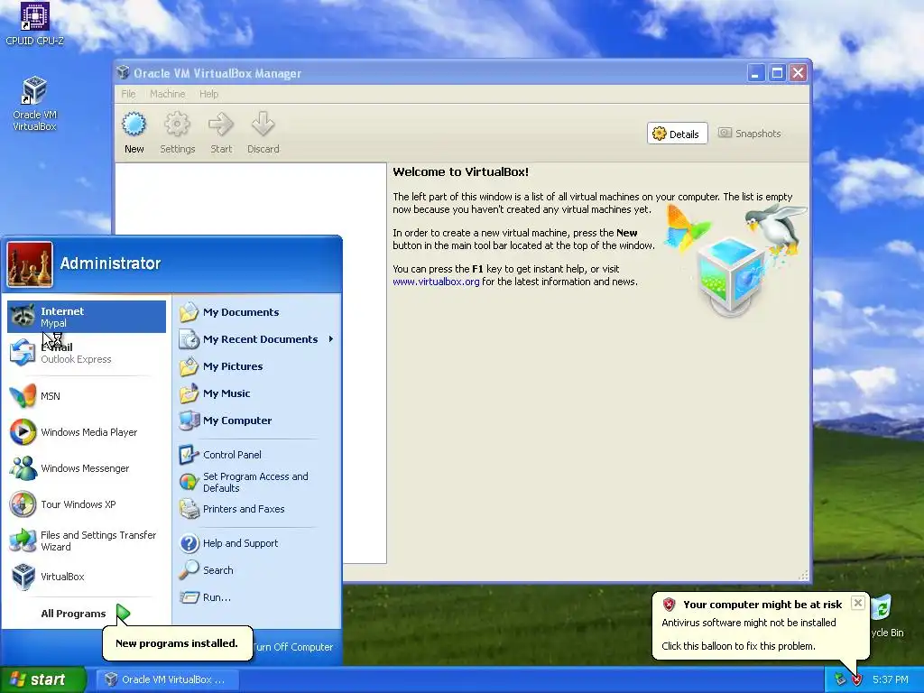Click the Start arrow in VirtualBox toolbar
Image resolution: width=924 pixels, height=693 pixels.
pos(221,133)
